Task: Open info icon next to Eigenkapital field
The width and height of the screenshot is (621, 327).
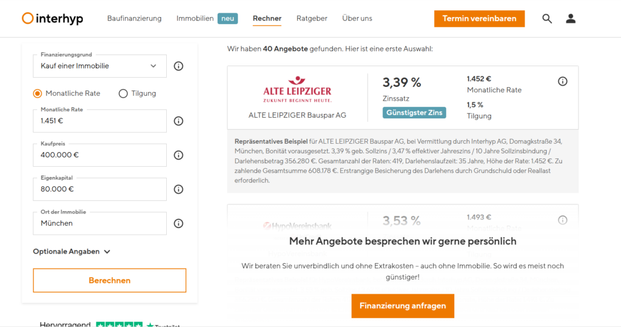Action: pyautogui.click(x=178, y=189)
